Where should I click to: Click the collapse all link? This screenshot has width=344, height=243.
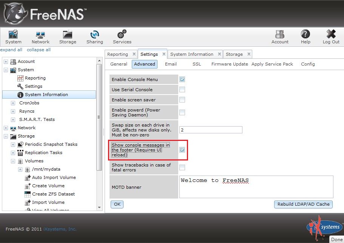pos(39,50)
